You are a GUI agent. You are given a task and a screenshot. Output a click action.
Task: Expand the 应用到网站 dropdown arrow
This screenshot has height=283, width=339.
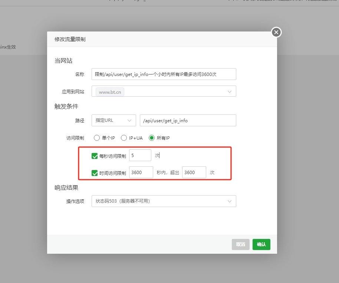[x=230, y=91]
